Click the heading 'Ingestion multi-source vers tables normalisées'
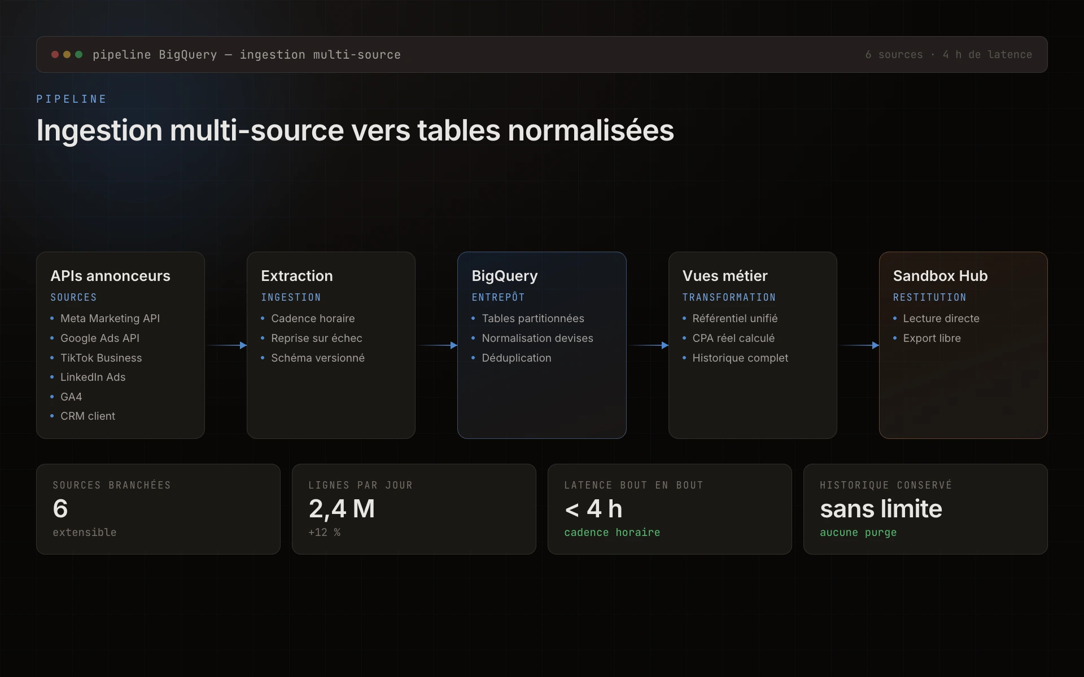 (355, 130)
